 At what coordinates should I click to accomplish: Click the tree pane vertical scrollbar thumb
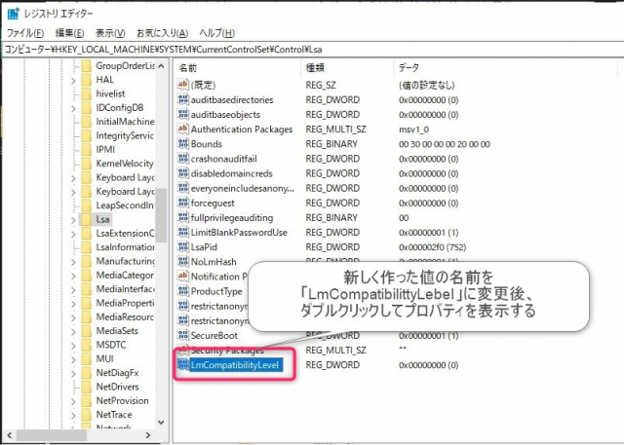pyautogui.click(x=161, y=215)
